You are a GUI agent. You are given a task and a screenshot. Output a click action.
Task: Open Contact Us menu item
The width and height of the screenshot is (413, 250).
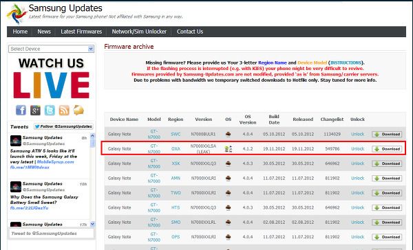[190, 32]
